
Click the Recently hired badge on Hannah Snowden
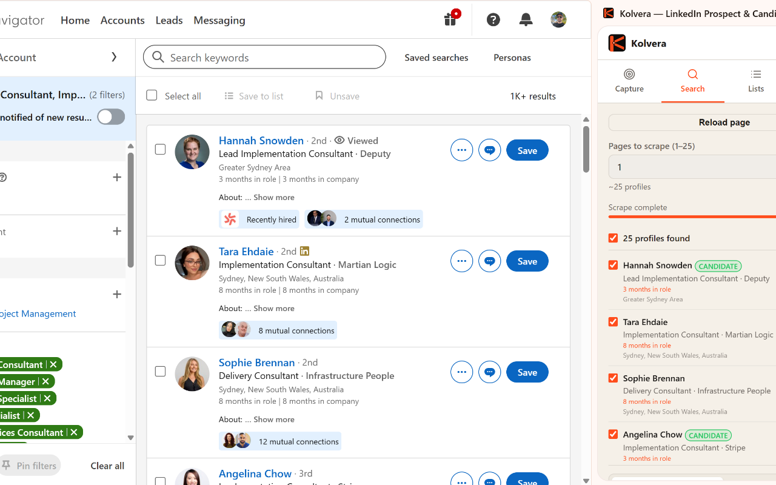pyautogui.click(x=259, y=219)
